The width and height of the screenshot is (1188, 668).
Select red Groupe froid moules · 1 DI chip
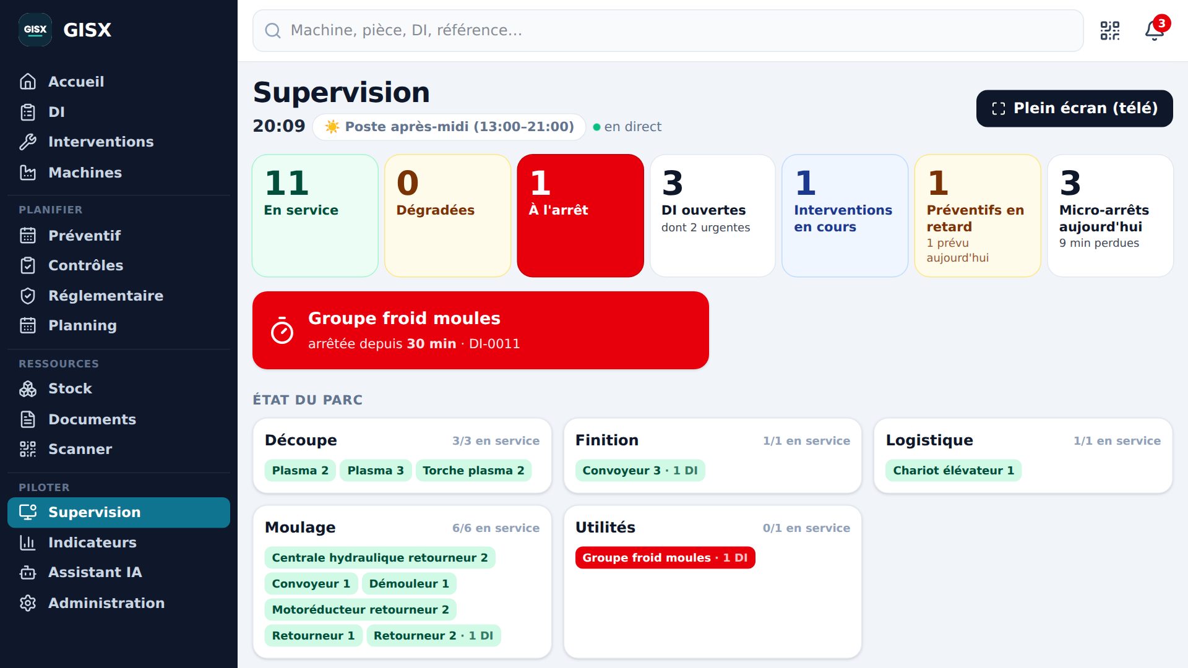pos(665,558)
